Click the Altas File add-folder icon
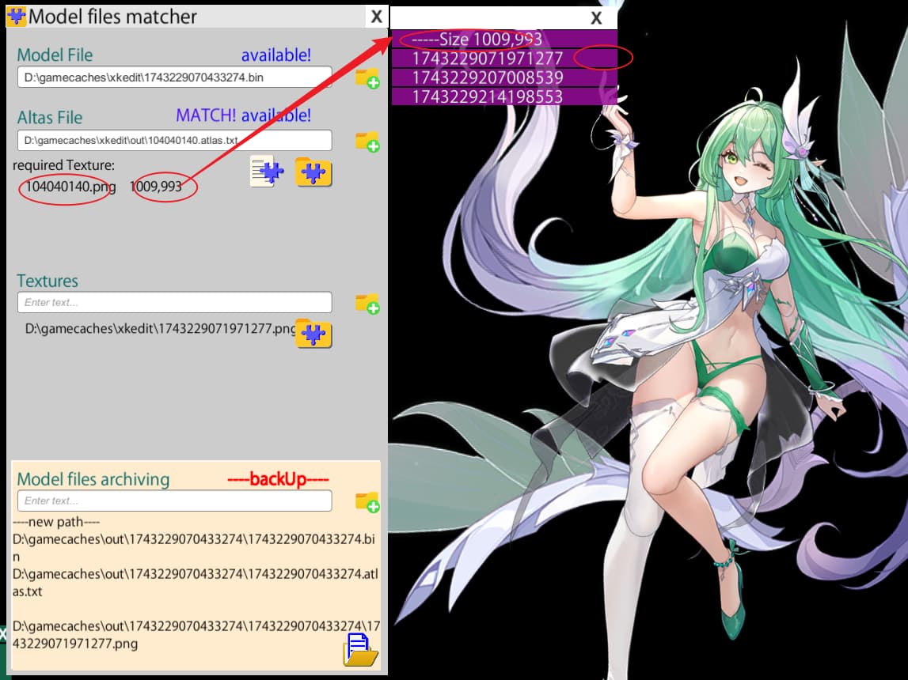Image resolution: width=908 pixels, height=680 pixels. [x=367, y=142]
